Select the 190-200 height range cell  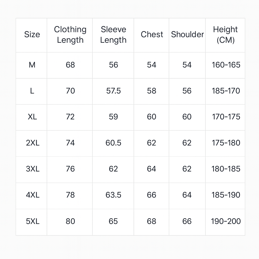pyautogui.click(x=226, y=221)
